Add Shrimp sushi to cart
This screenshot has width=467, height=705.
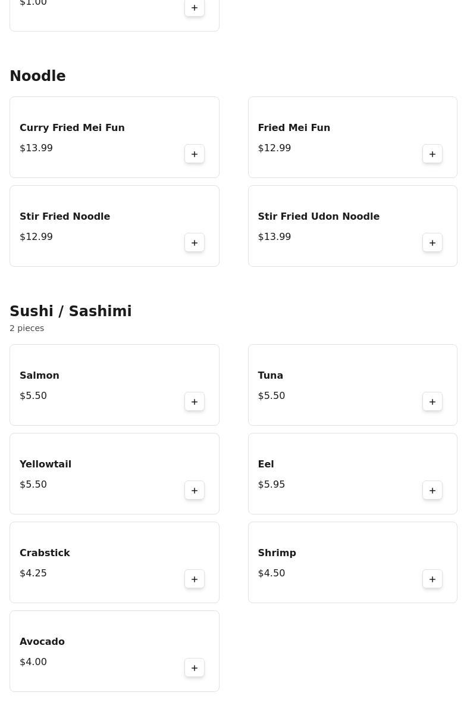[432, 579]
